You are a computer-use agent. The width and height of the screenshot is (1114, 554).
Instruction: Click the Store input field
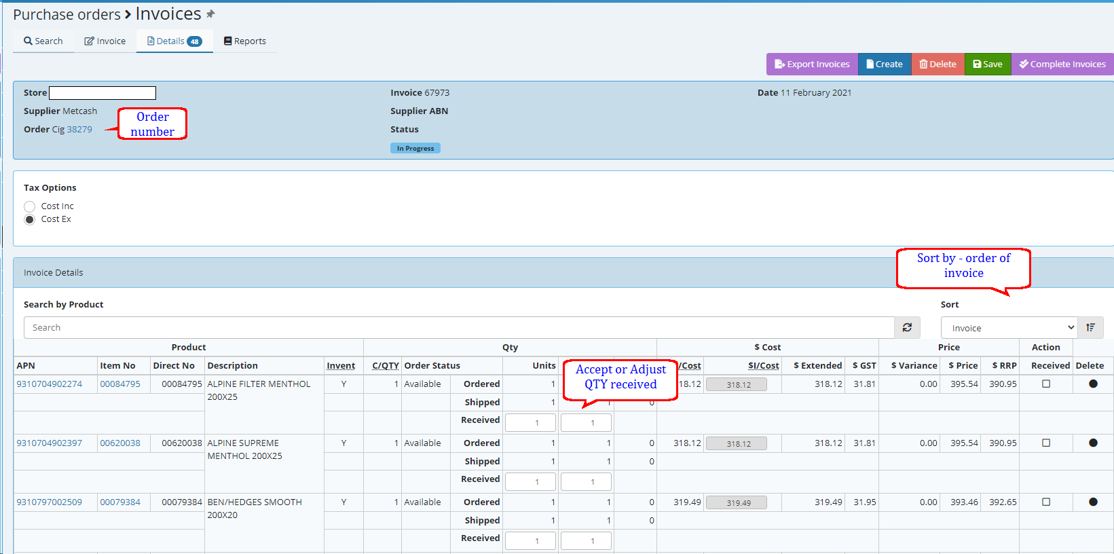(x=103, y=93)
